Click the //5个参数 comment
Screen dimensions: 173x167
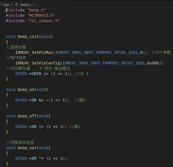(x=162, y=52)
